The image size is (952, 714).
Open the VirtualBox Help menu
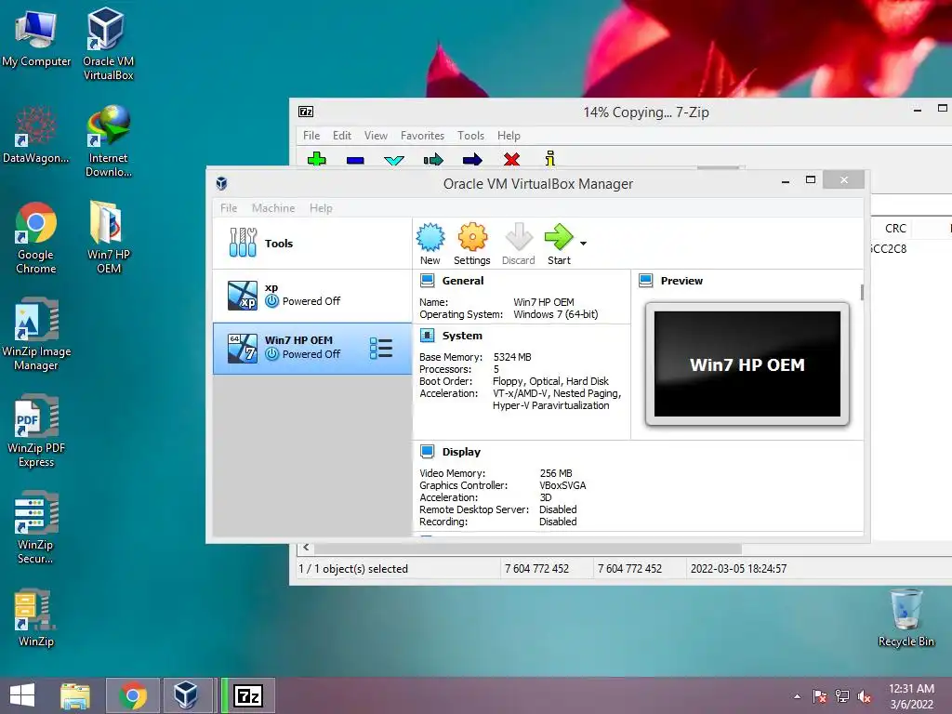pos(321,208)
